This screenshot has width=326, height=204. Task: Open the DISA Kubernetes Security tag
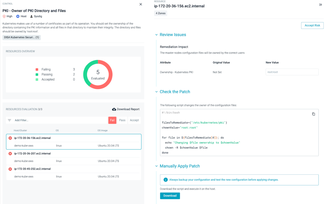[21, 37]
